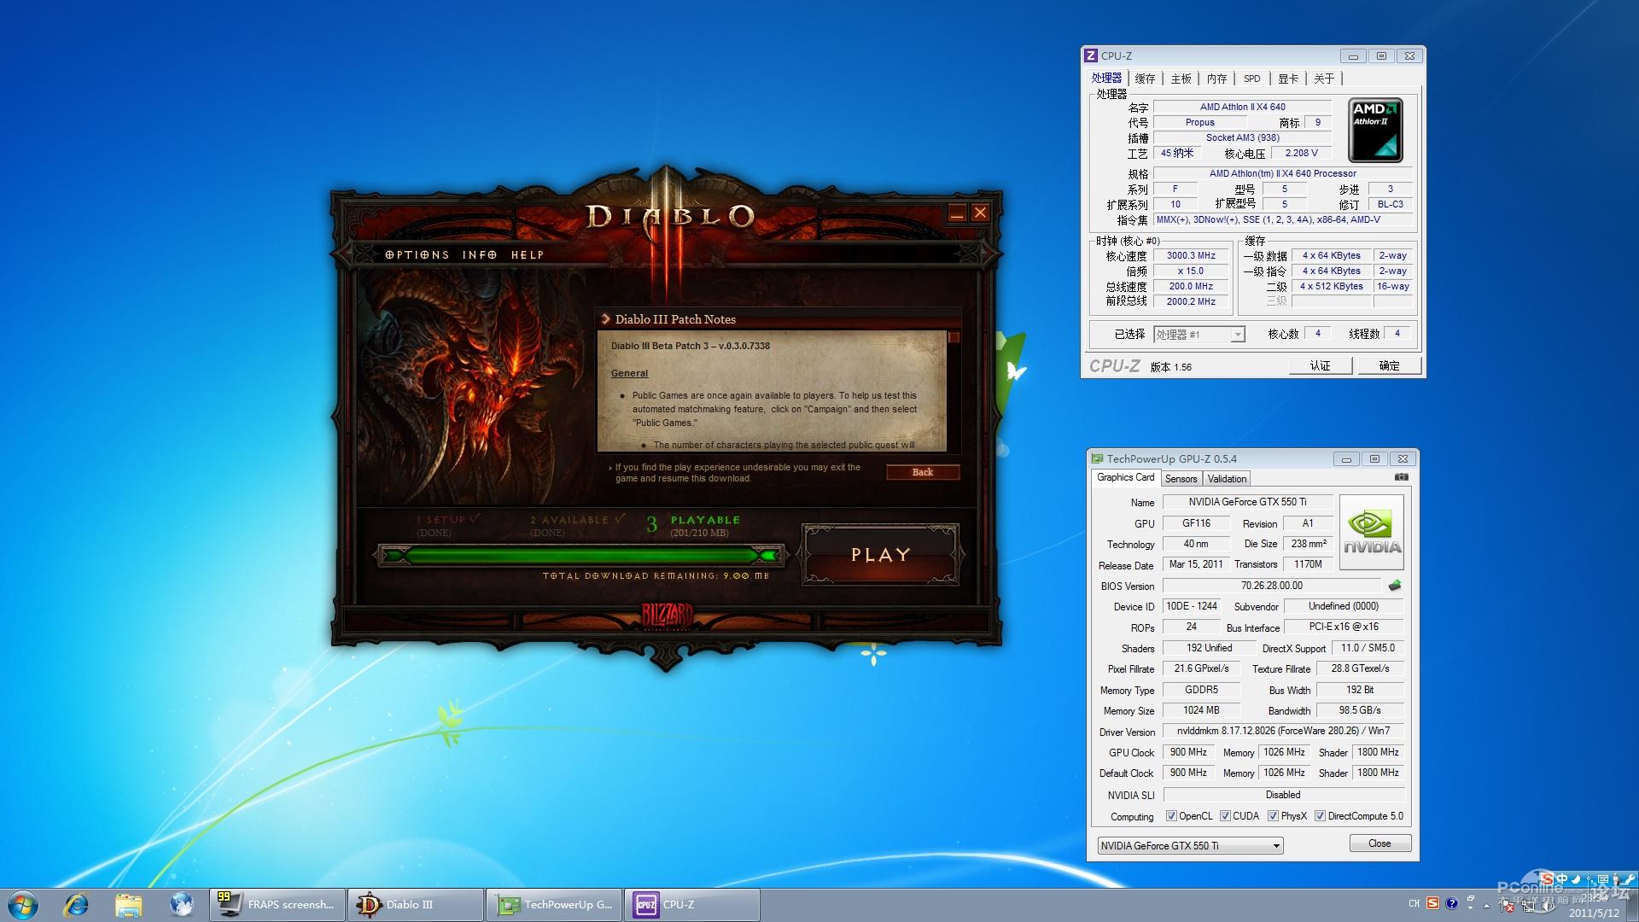Toggle the DirectCompute 5.0 checkbox
Screen dimensions: 1639x922
coord(1320,816)
